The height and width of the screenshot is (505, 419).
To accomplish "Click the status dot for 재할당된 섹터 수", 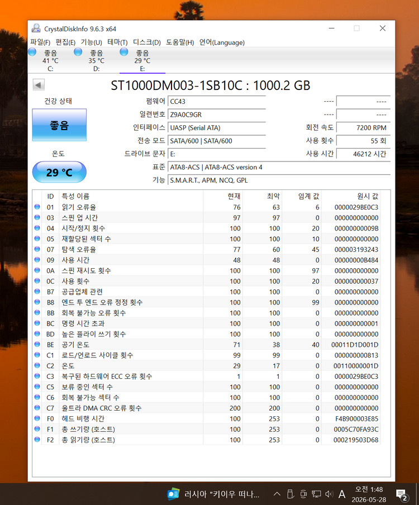I will (x=37, y=239).
